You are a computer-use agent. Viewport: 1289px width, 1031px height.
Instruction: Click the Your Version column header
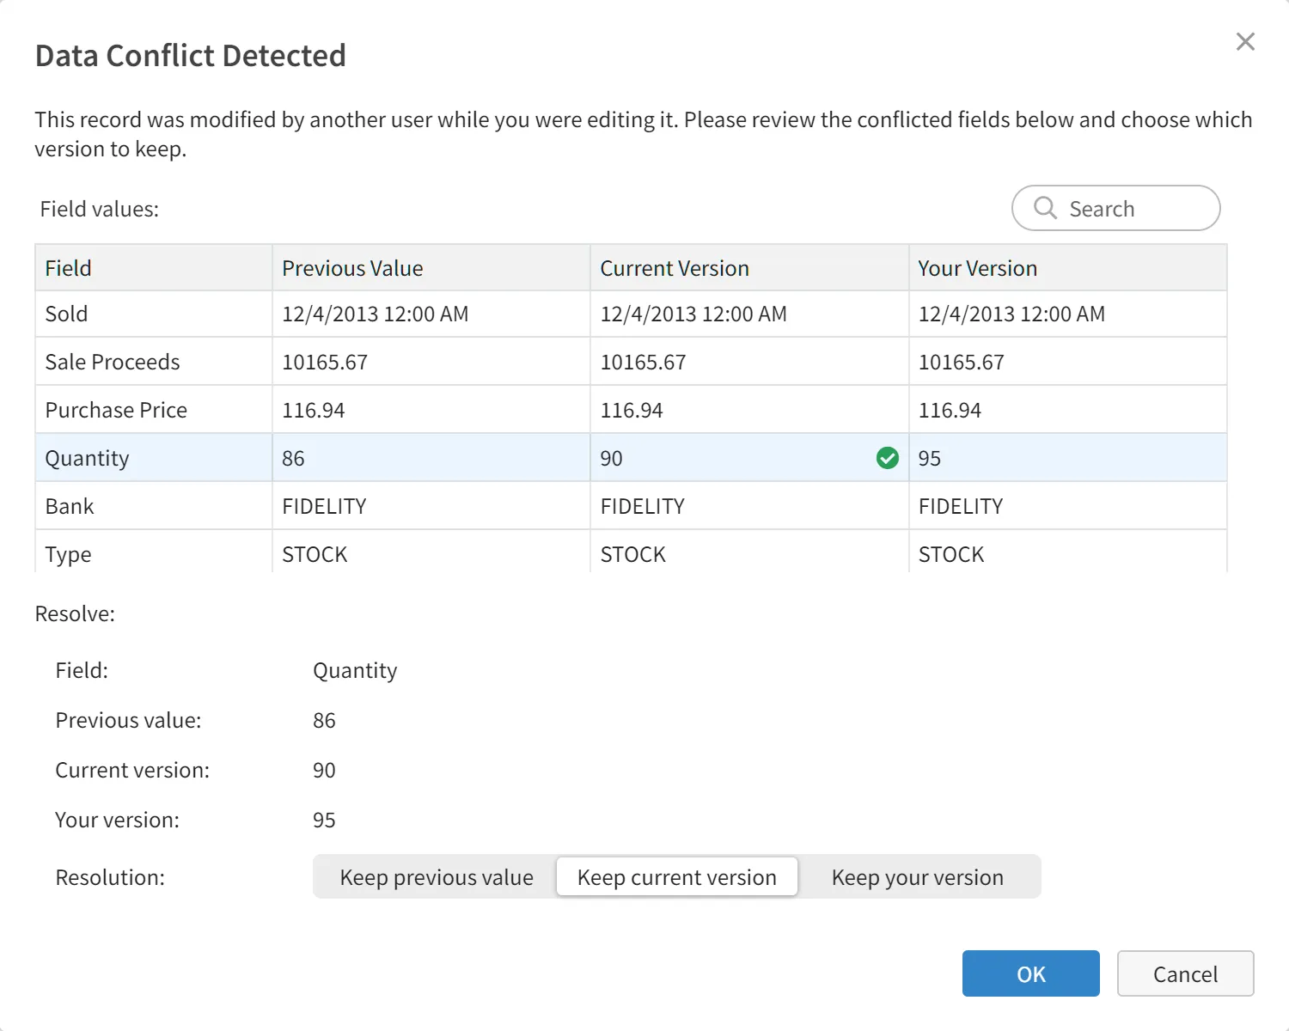(x=977, y=268)
